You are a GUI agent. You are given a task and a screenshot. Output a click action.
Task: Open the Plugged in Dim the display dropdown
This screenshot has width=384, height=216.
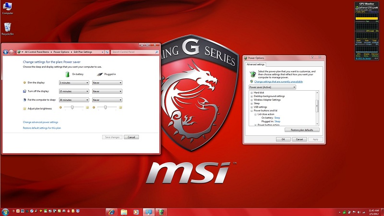click(107, 83)
